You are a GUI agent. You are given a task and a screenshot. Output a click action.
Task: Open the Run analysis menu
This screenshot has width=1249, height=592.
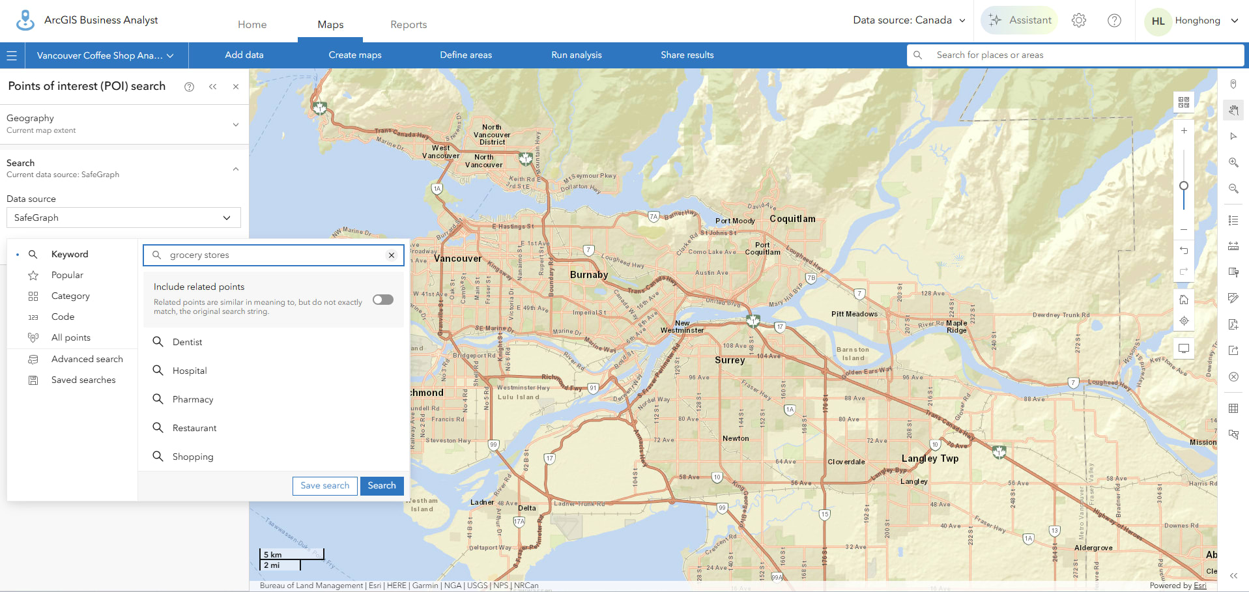(577, 55)
